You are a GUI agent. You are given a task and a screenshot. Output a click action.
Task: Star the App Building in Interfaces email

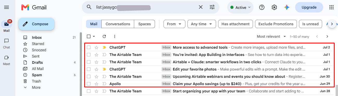point(96,55)
